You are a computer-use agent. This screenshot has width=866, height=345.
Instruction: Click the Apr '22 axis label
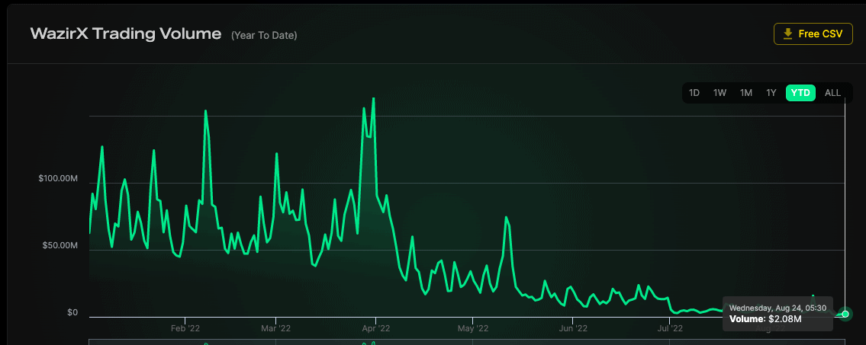(x=375, y=328)
